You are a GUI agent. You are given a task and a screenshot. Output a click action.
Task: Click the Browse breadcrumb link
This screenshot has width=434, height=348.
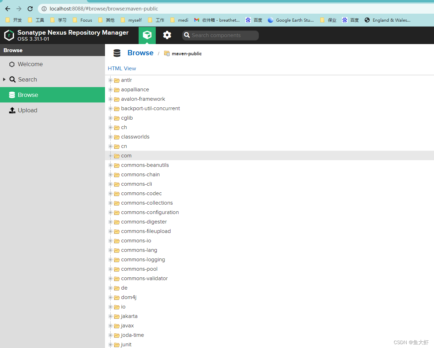140,53
